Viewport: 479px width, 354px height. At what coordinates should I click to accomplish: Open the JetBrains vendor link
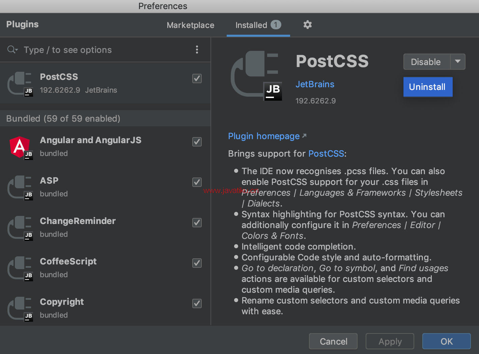(315, 84)
